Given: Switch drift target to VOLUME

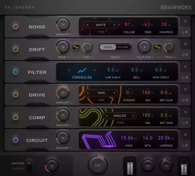Looking at the screenshot, I should click(123, 47).
